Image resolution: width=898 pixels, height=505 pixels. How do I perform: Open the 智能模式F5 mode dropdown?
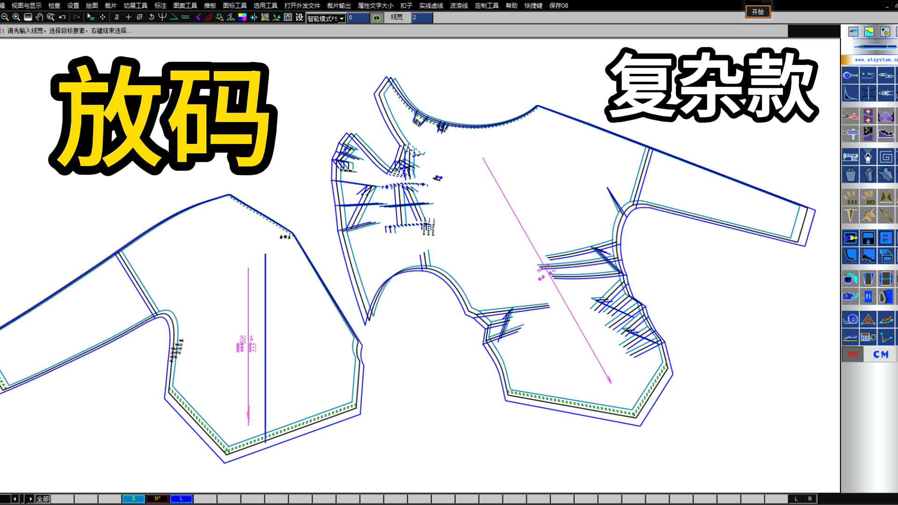(342, 18)
